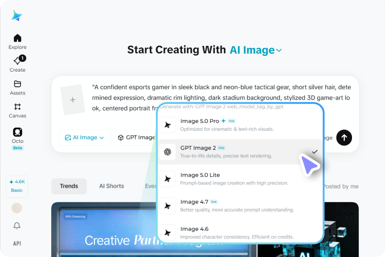Viewport: 385px width, 257px height.
Task: Click the Image 4.7 model icon
Action: point(167,206)
